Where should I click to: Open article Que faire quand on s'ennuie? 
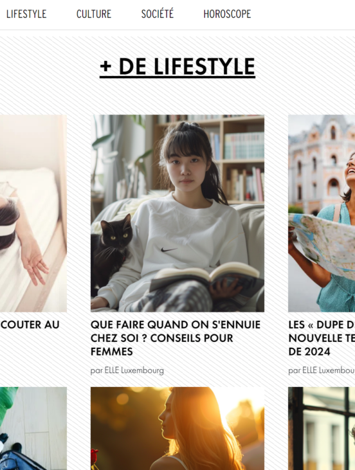click(176, 338)
